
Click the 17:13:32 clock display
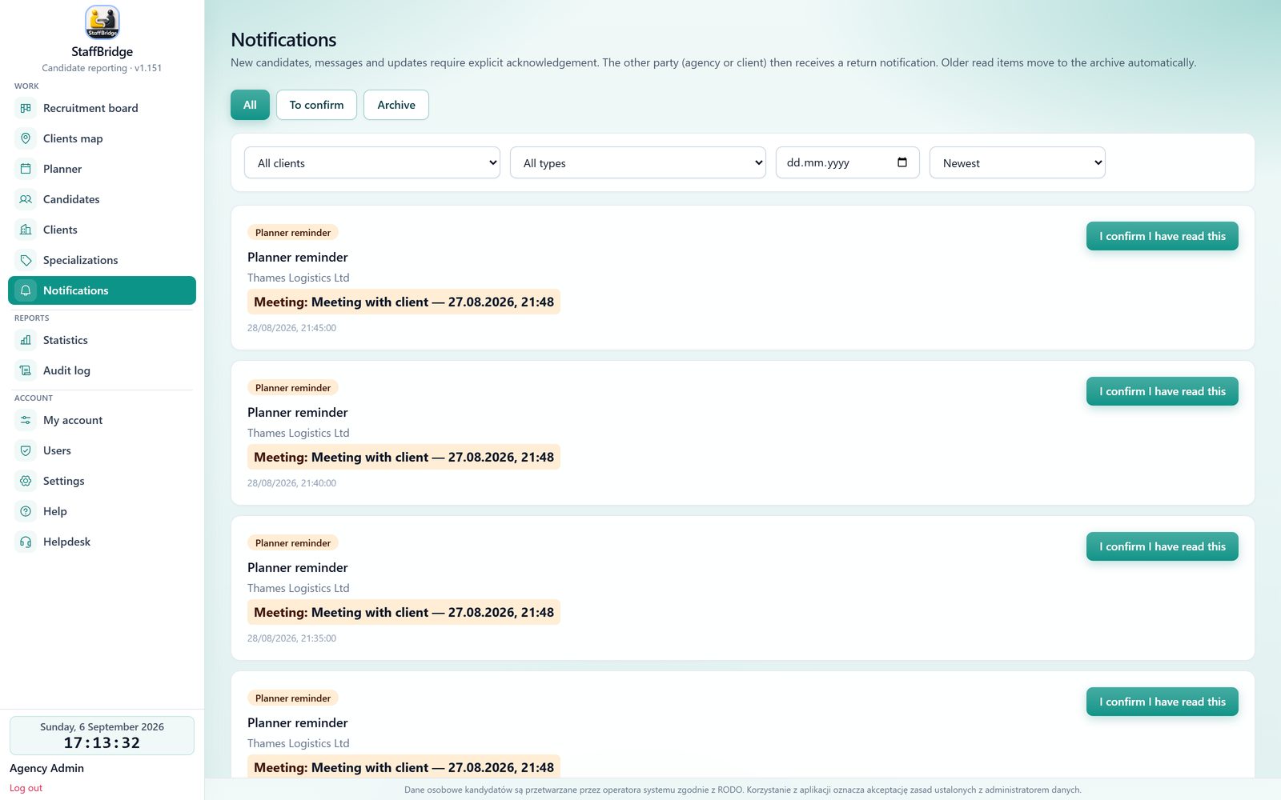[x=102, y=742]
